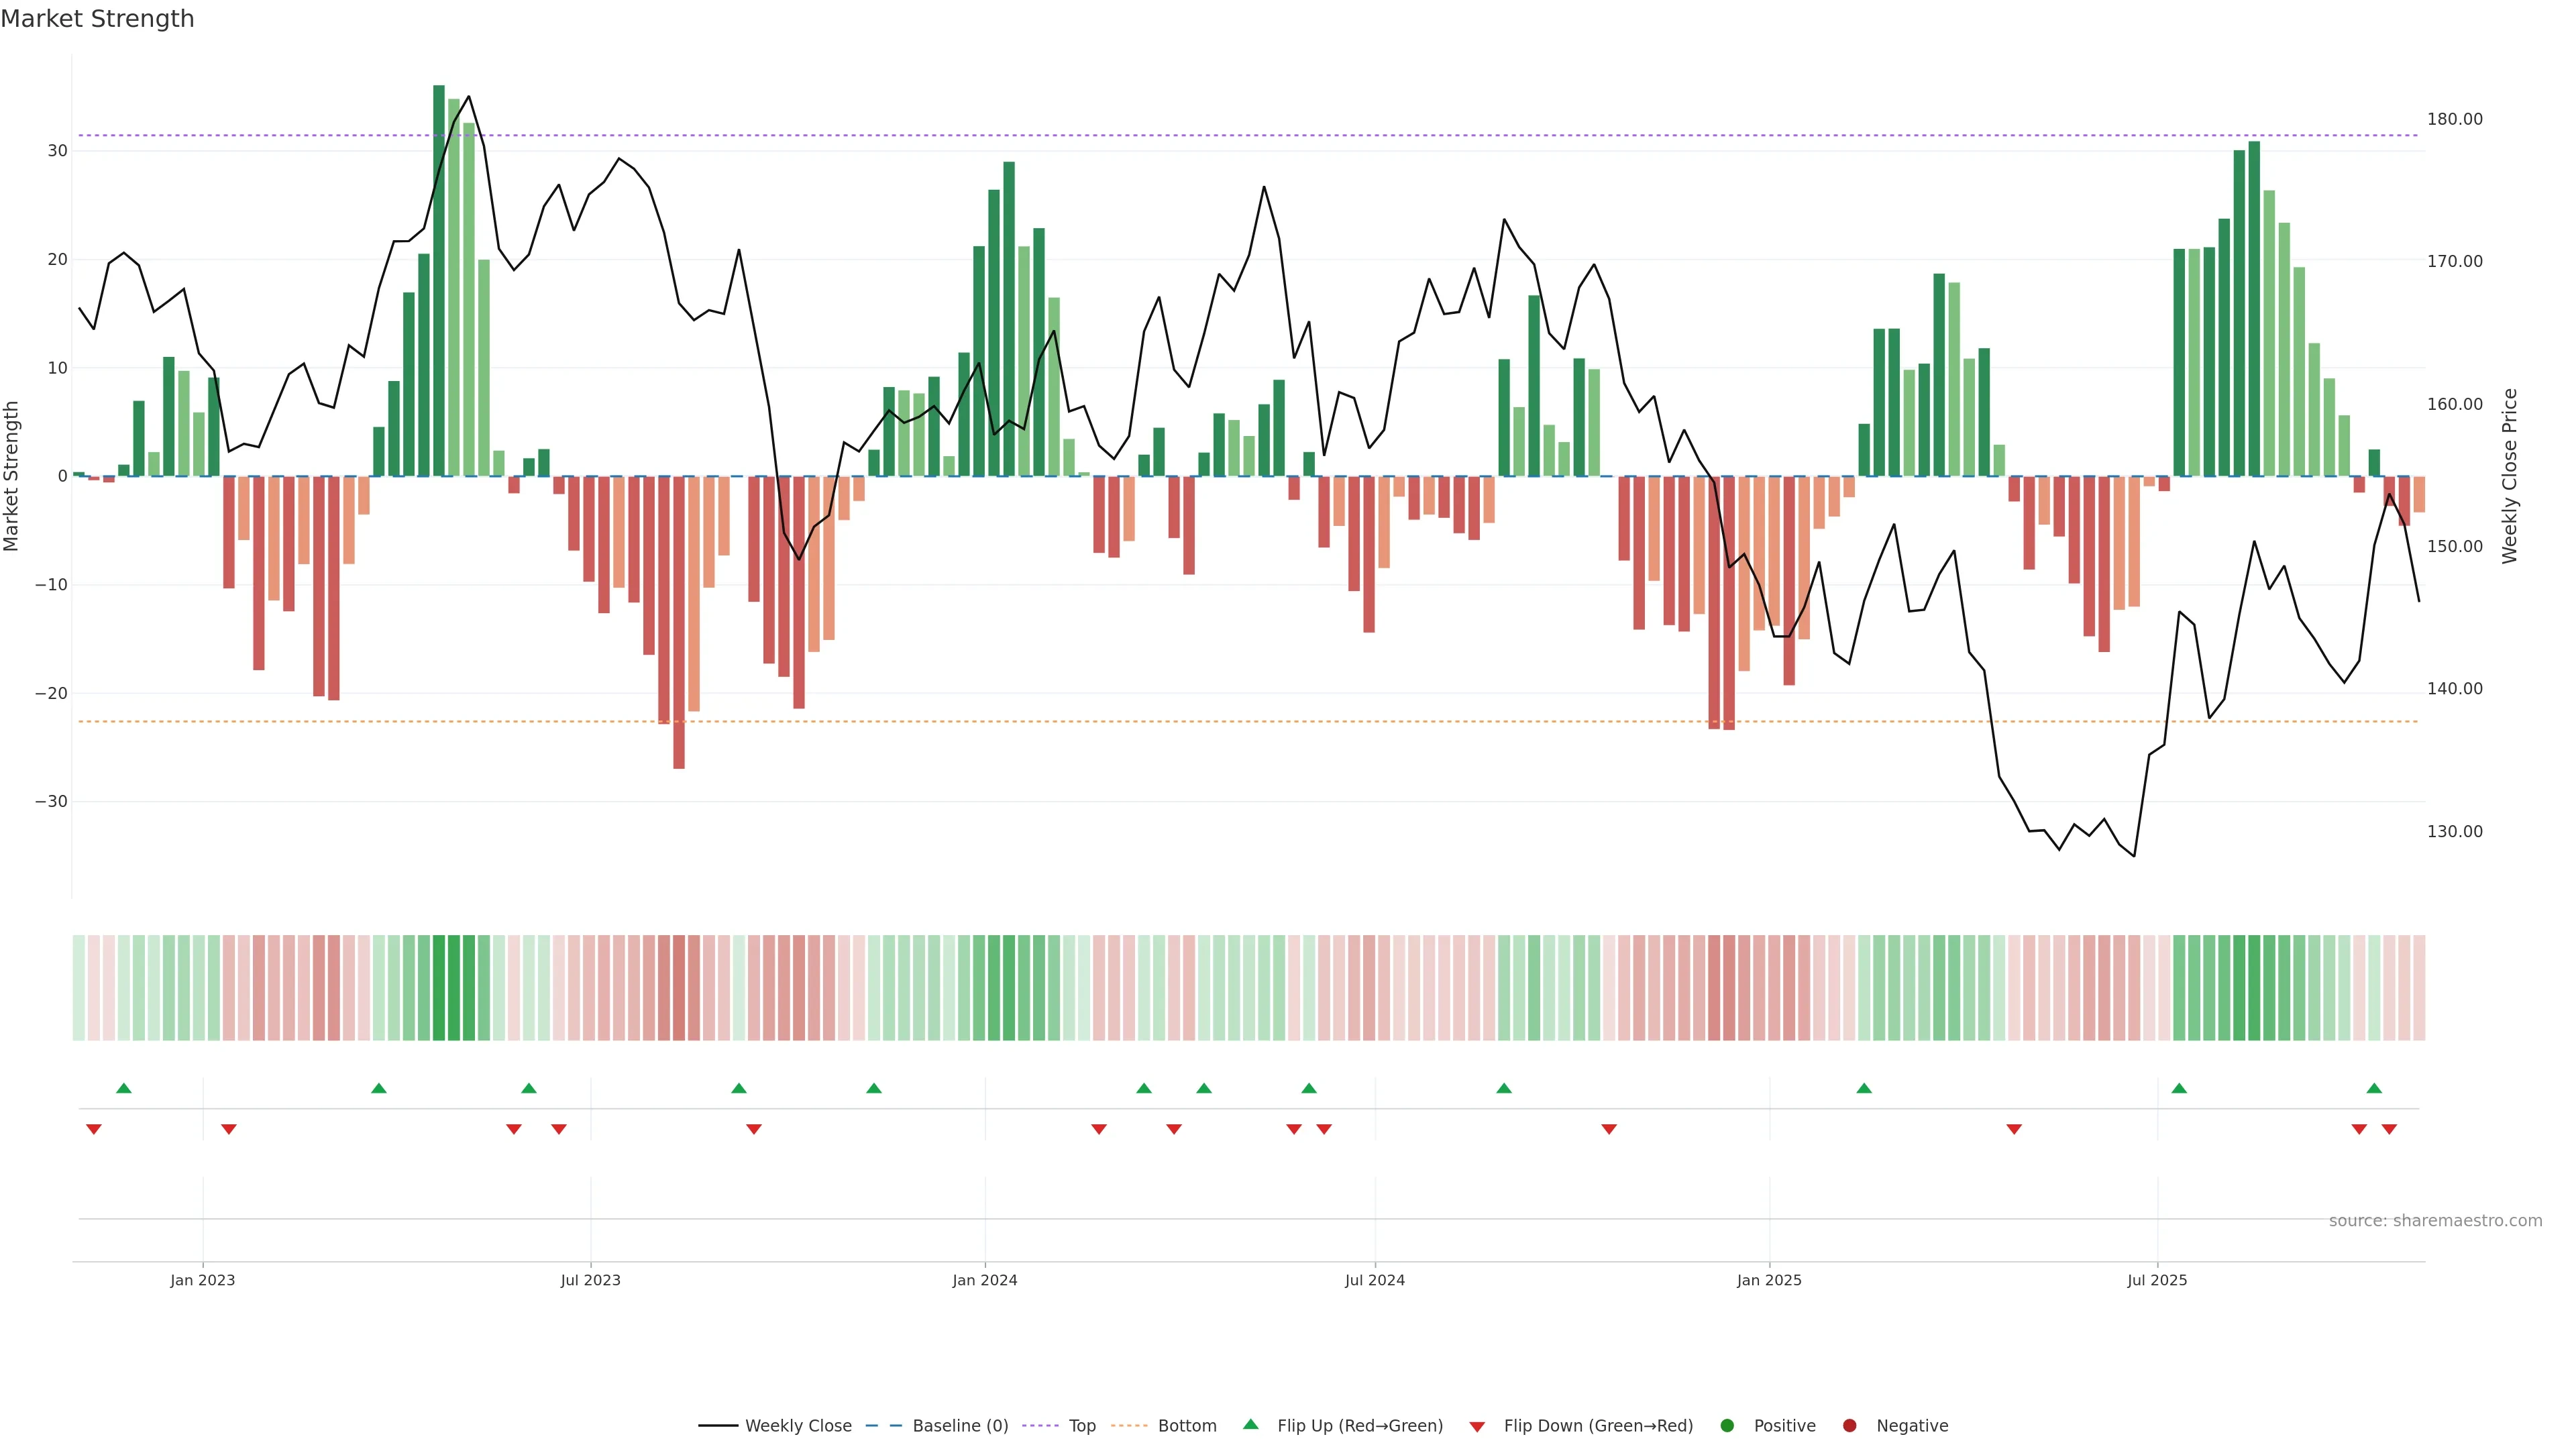Click the 180.00 price axis label
The image size is (2576, 1449).
point(2454,119)
